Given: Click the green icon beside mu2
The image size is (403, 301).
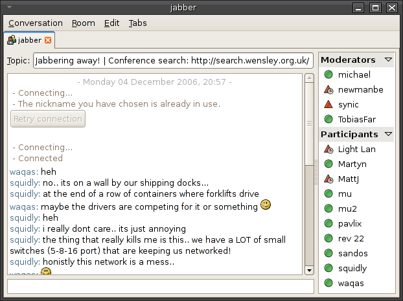Looking at the screenshot, I should [328, 208].
